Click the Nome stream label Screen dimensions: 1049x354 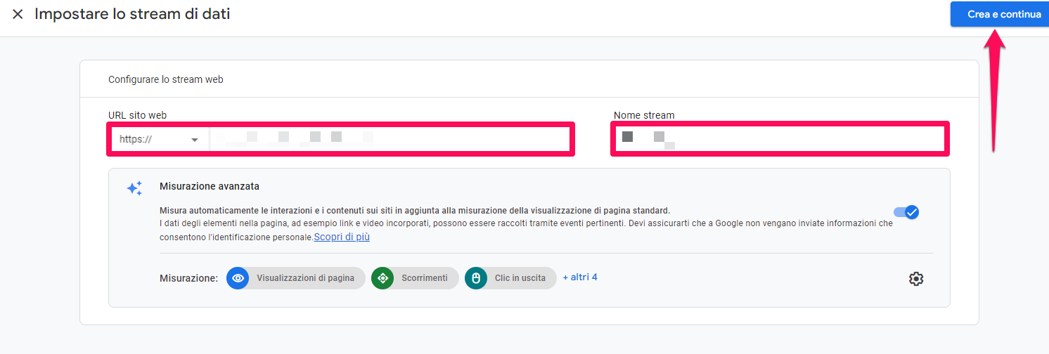click(x=644, y=115)
